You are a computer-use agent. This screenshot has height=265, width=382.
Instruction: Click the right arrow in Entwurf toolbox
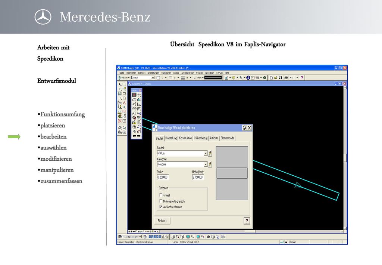coord(139,136)
